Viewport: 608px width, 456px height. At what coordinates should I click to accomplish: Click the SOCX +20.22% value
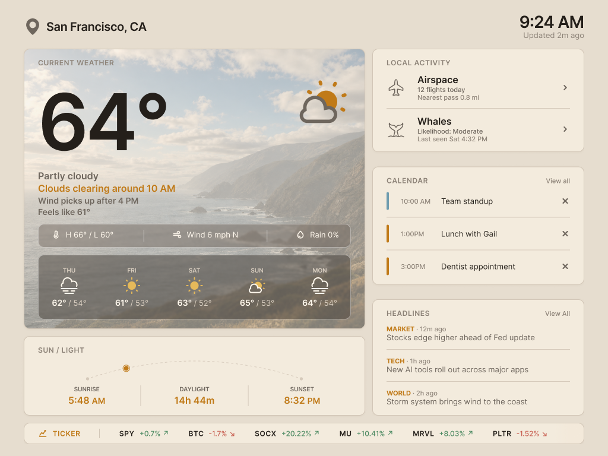296,433
